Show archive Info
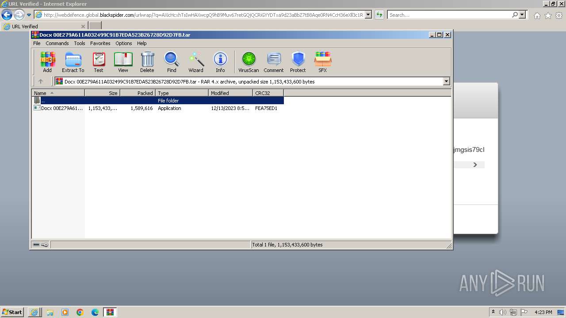Image resolution: width=566 pixels, height=318 pixels. click(x=220, y=62)
